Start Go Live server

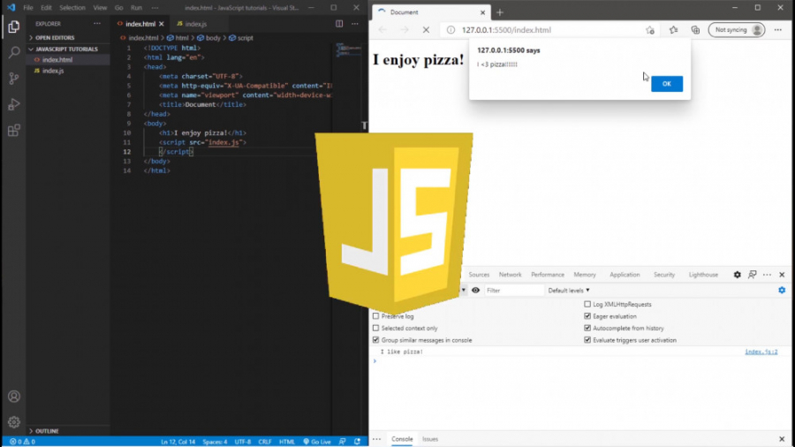[317, 442]
